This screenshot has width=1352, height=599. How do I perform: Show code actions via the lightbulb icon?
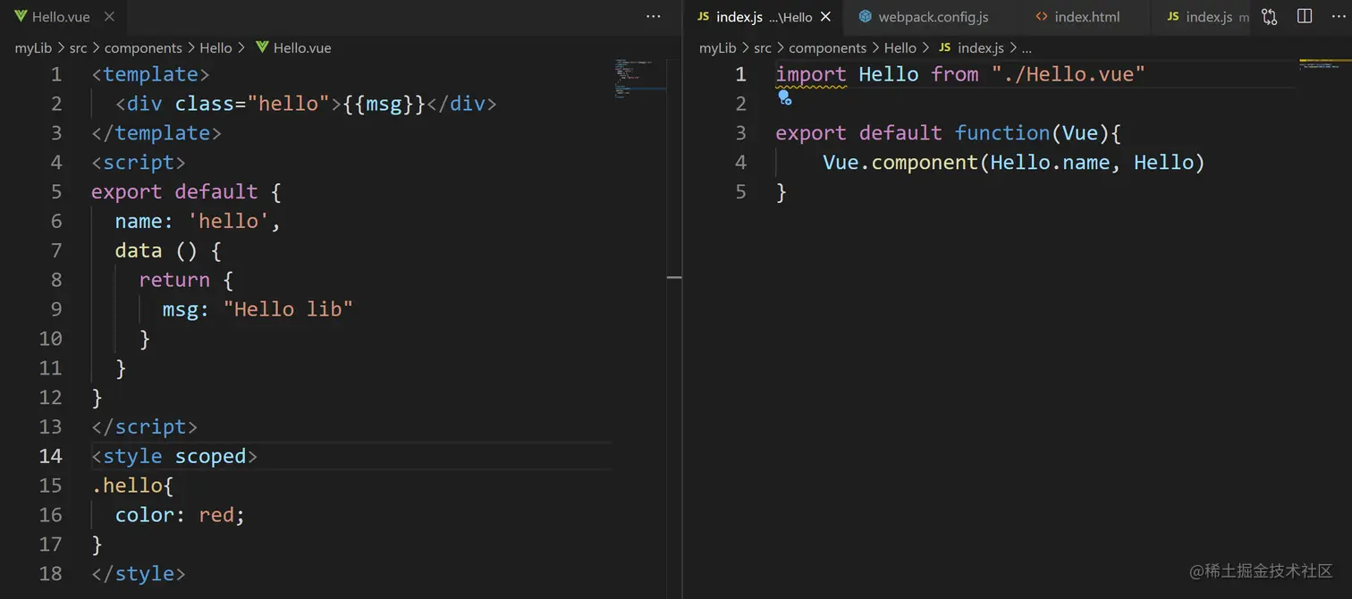pos(784,97)
